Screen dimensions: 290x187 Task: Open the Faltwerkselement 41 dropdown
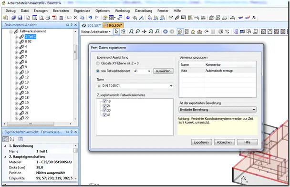point(149,71)
